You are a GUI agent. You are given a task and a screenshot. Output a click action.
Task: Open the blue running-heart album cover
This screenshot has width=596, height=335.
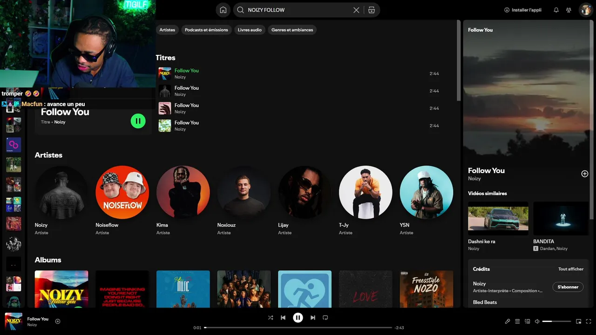point(305,289)
